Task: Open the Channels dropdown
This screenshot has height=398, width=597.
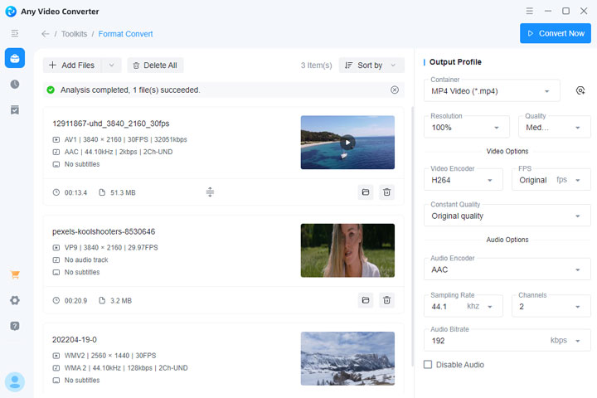Action: [x=551, y=306]
